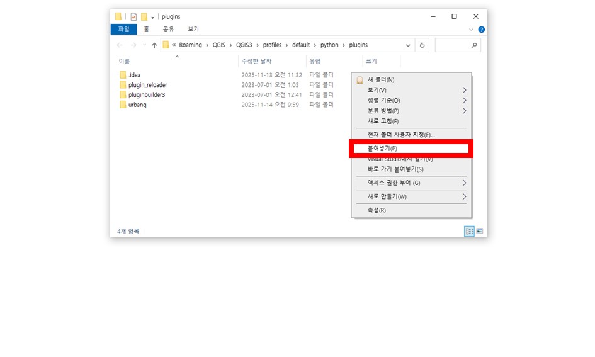Choose 속성(R) in context menu
This screenshot has height=357, width=595.
[x=377, y=210]
